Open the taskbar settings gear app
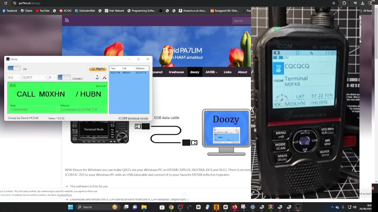 [x=252, y=207]
